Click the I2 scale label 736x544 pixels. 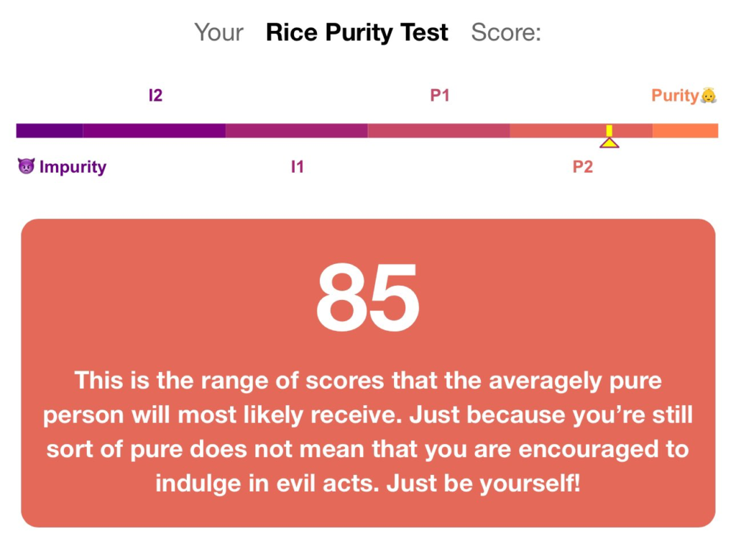click(x=155, y=96)
